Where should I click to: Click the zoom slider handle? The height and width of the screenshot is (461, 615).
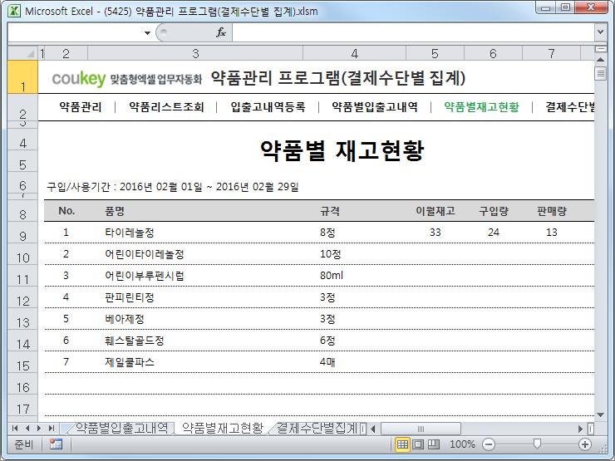coord(537,444)
